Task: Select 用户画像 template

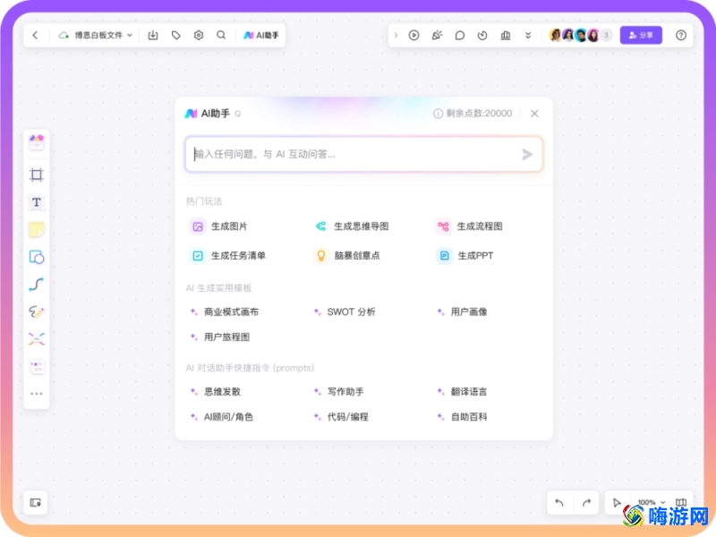Action: [462, 311]
